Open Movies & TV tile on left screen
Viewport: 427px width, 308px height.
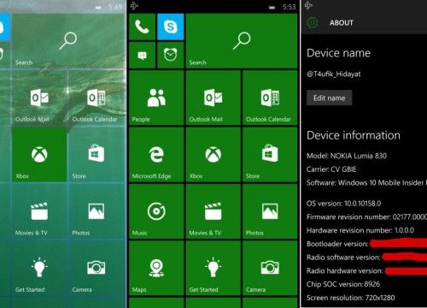click(x=39, y=211)
